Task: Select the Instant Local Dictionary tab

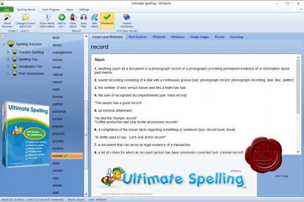Action: click(107, 37)
